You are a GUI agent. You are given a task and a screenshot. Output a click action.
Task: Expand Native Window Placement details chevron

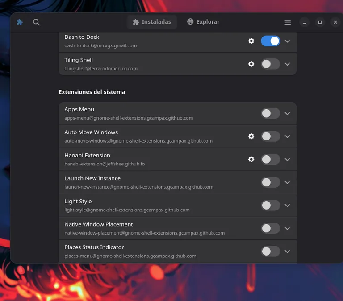287,228
